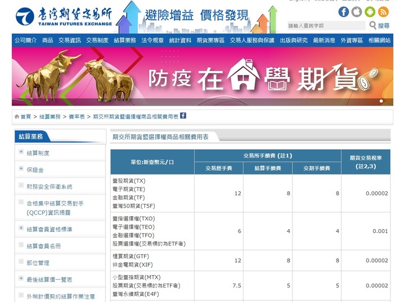Open 外幣計價契約結算作業注意 sidebar item
This screenshot has width=404, height=302.
[61, 296]
